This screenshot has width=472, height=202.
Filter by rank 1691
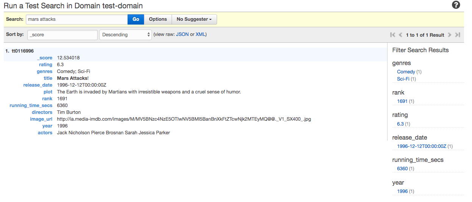(x=402, y=101)
